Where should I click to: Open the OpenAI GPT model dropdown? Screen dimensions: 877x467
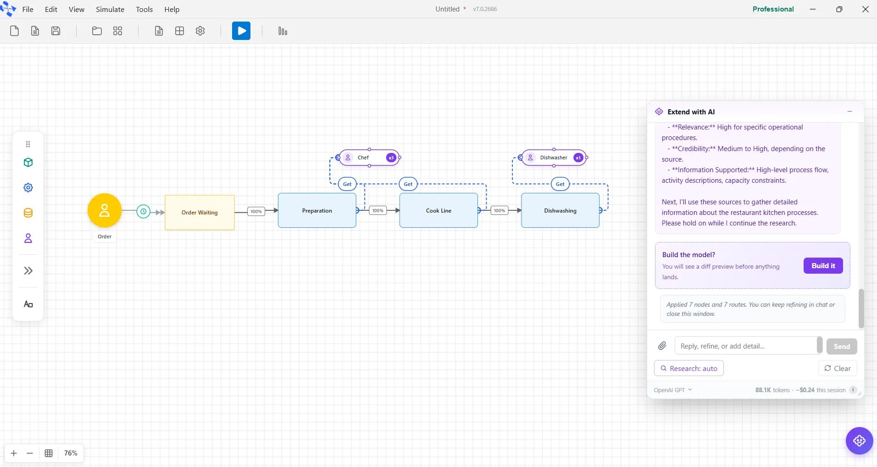coord(673,390)
